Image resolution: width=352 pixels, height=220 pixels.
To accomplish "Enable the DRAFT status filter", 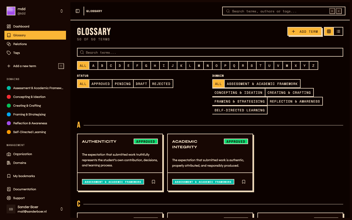I will [141, 84].
